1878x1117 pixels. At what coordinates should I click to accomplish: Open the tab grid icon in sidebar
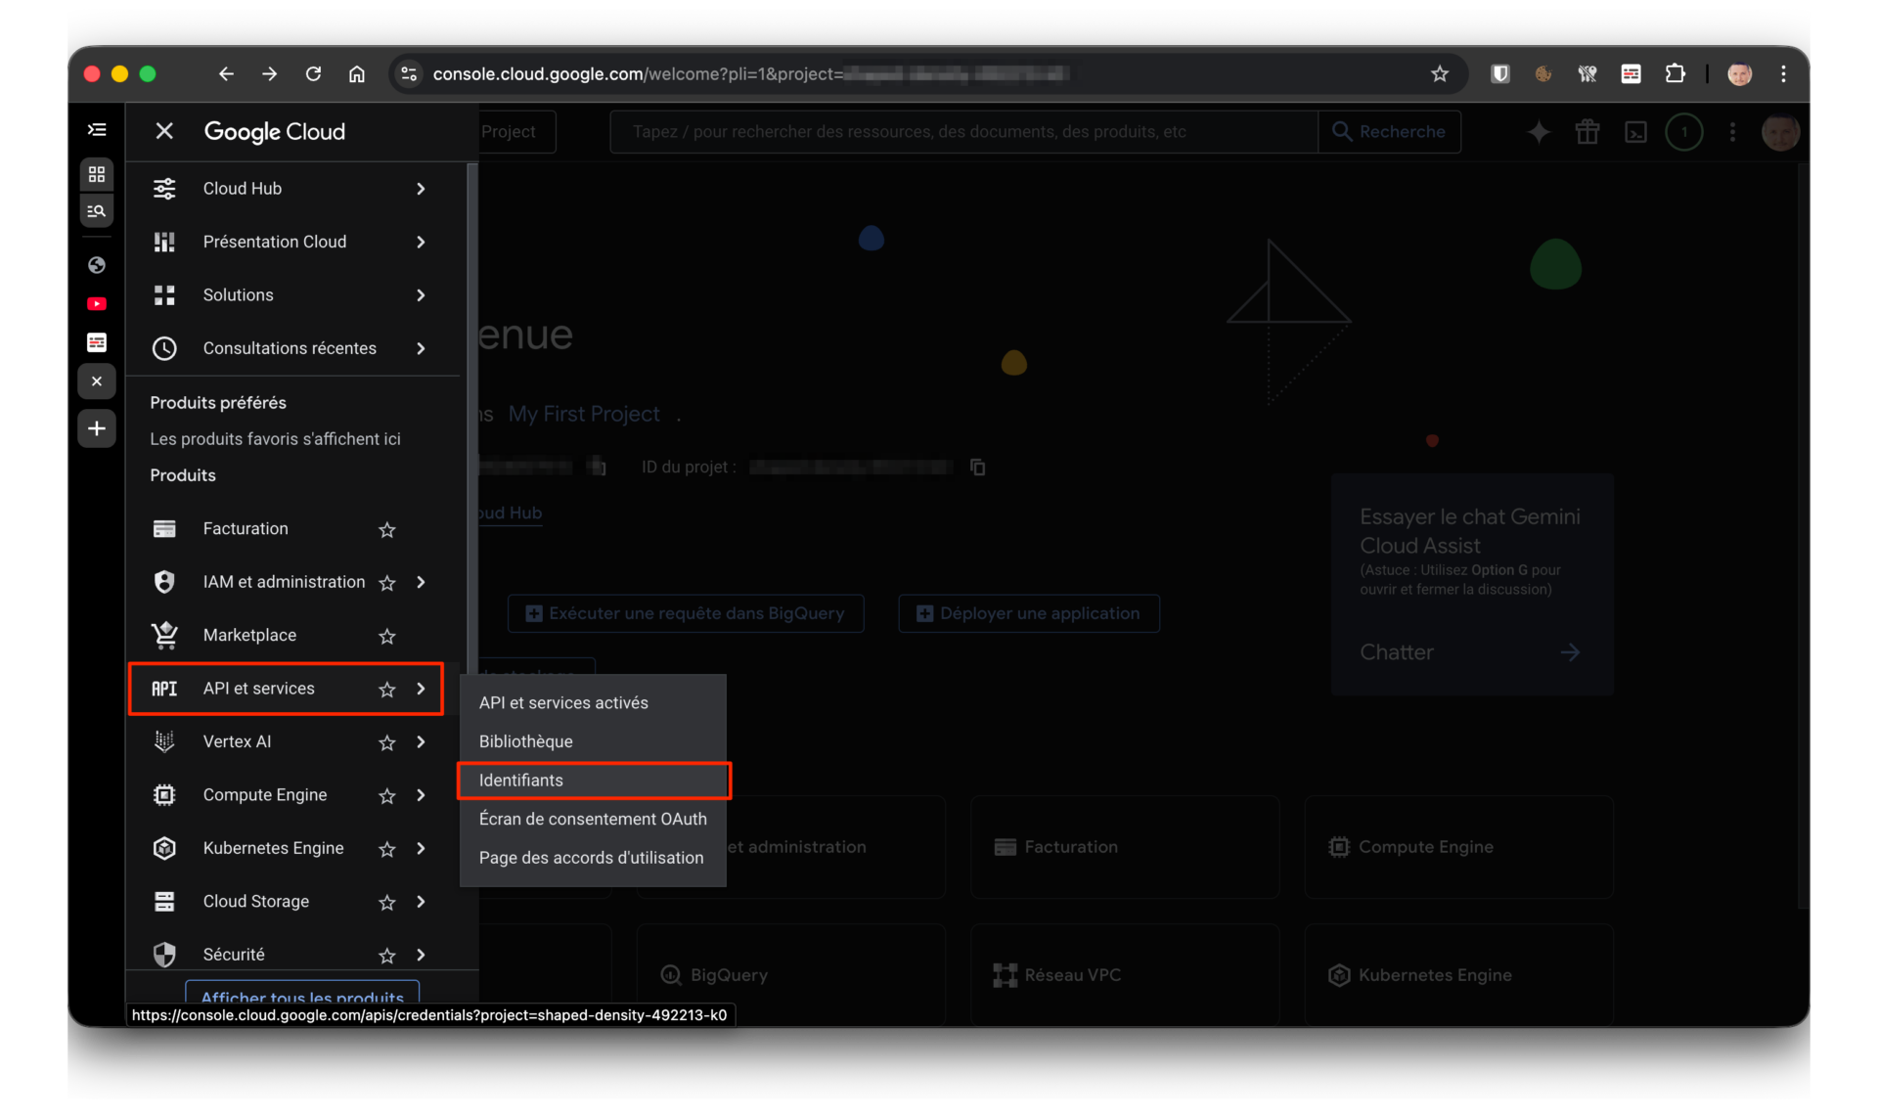(97, 174)
